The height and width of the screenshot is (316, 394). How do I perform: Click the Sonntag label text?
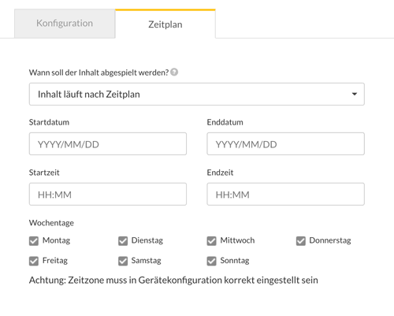(x=235, y=261)
